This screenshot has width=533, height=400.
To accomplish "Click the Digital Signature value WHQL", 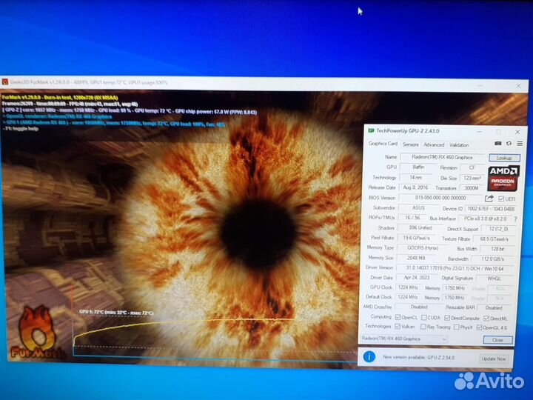I will 495,279.
